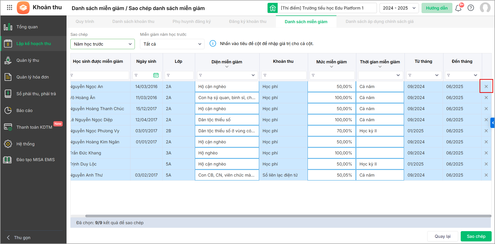
Task: Click the Quay lại button
Action: click(x=442, y=236)
